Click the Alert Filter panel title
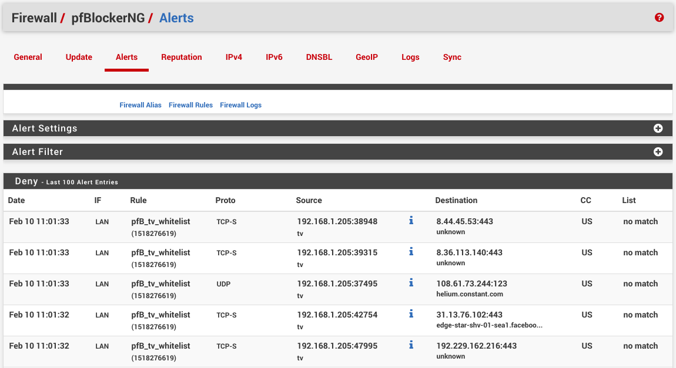This screenshot has width=676, height=368. pos(38,151)
